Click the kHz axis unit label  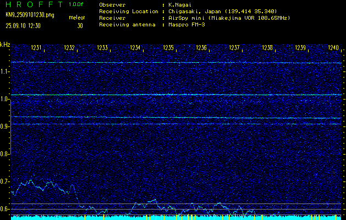click(5, 45)
